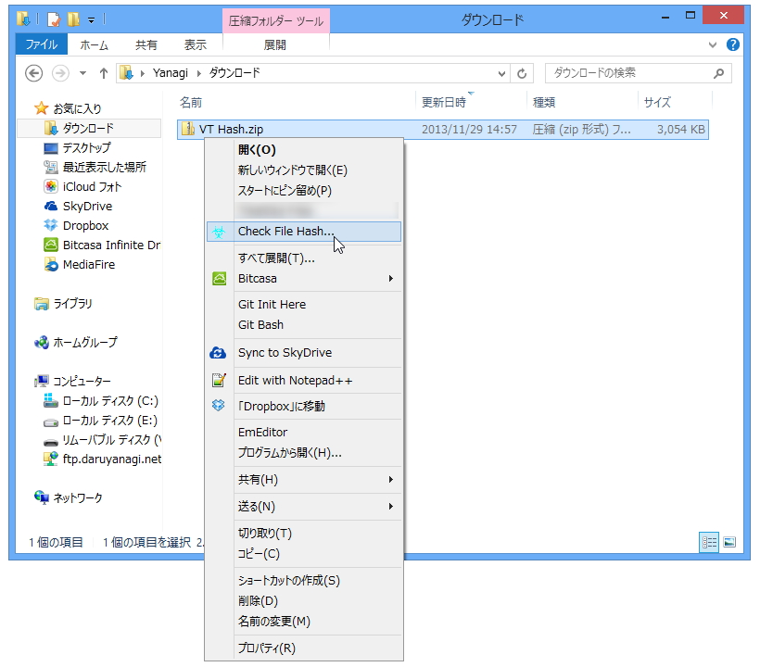Select "Check File Hash..." from the context menu
This screenshot has height=667, width=760.
click(285, 231)
